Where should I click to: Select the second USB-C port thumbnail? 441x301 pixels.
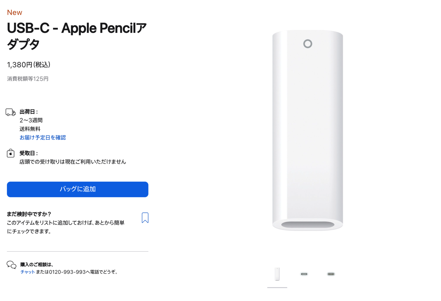click(304, 274)
